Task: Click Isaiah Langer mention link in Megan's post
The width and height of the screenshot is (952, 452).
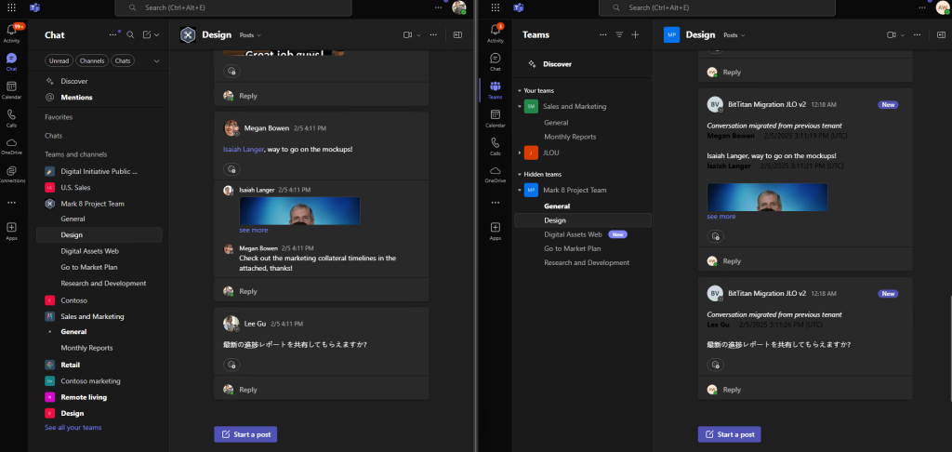Action: click(243, 149)
